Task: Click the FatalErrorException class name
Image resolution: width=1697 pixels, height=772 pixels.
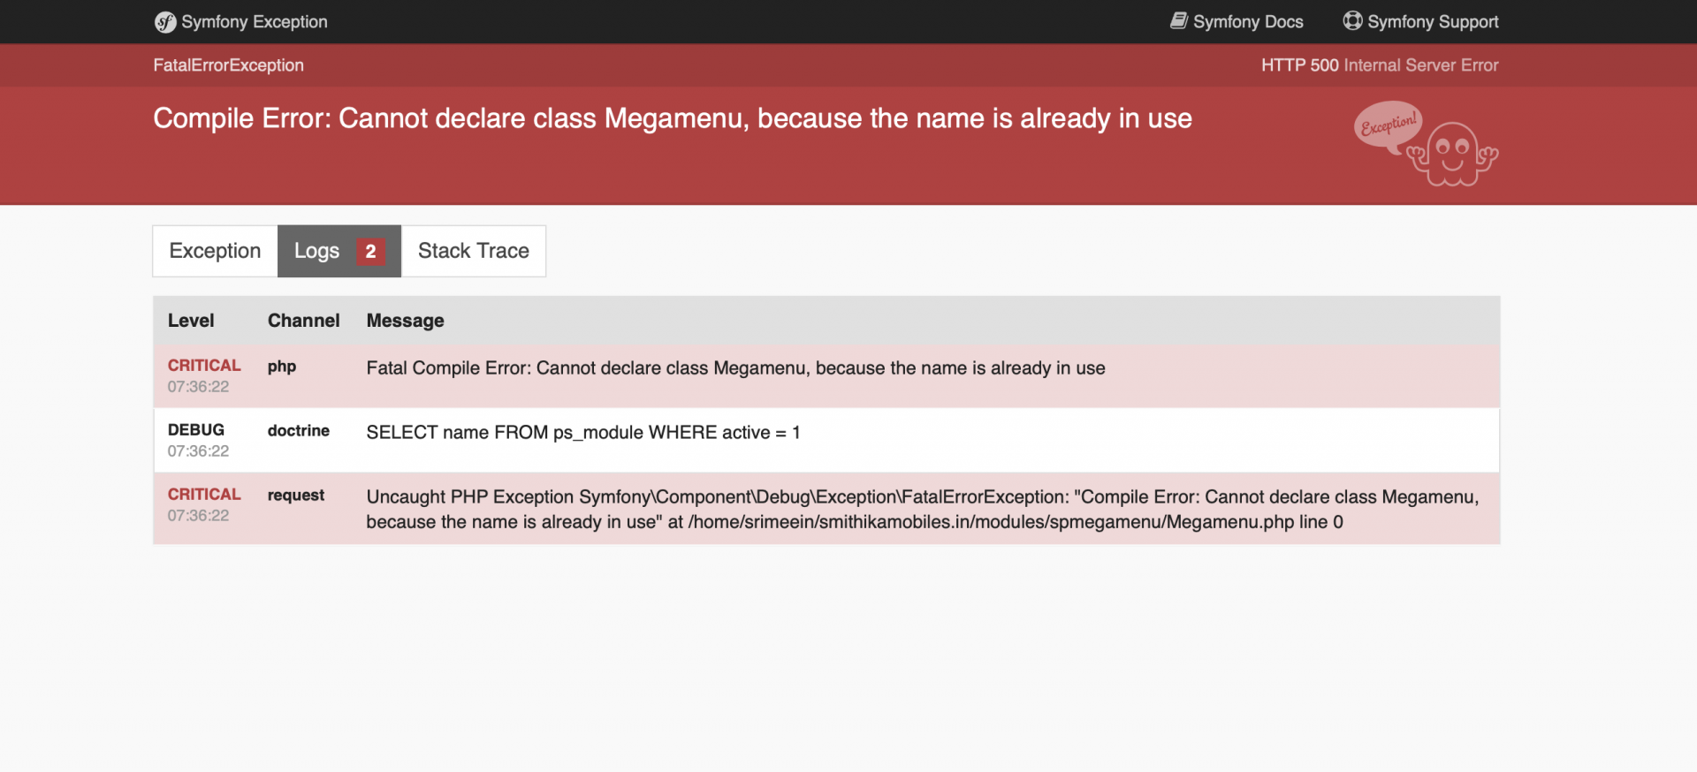Action: pos(228,65)
